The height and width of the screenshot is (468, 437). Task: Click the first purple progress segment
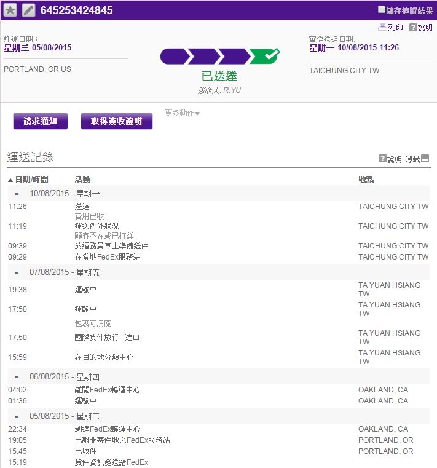(174, 56)
